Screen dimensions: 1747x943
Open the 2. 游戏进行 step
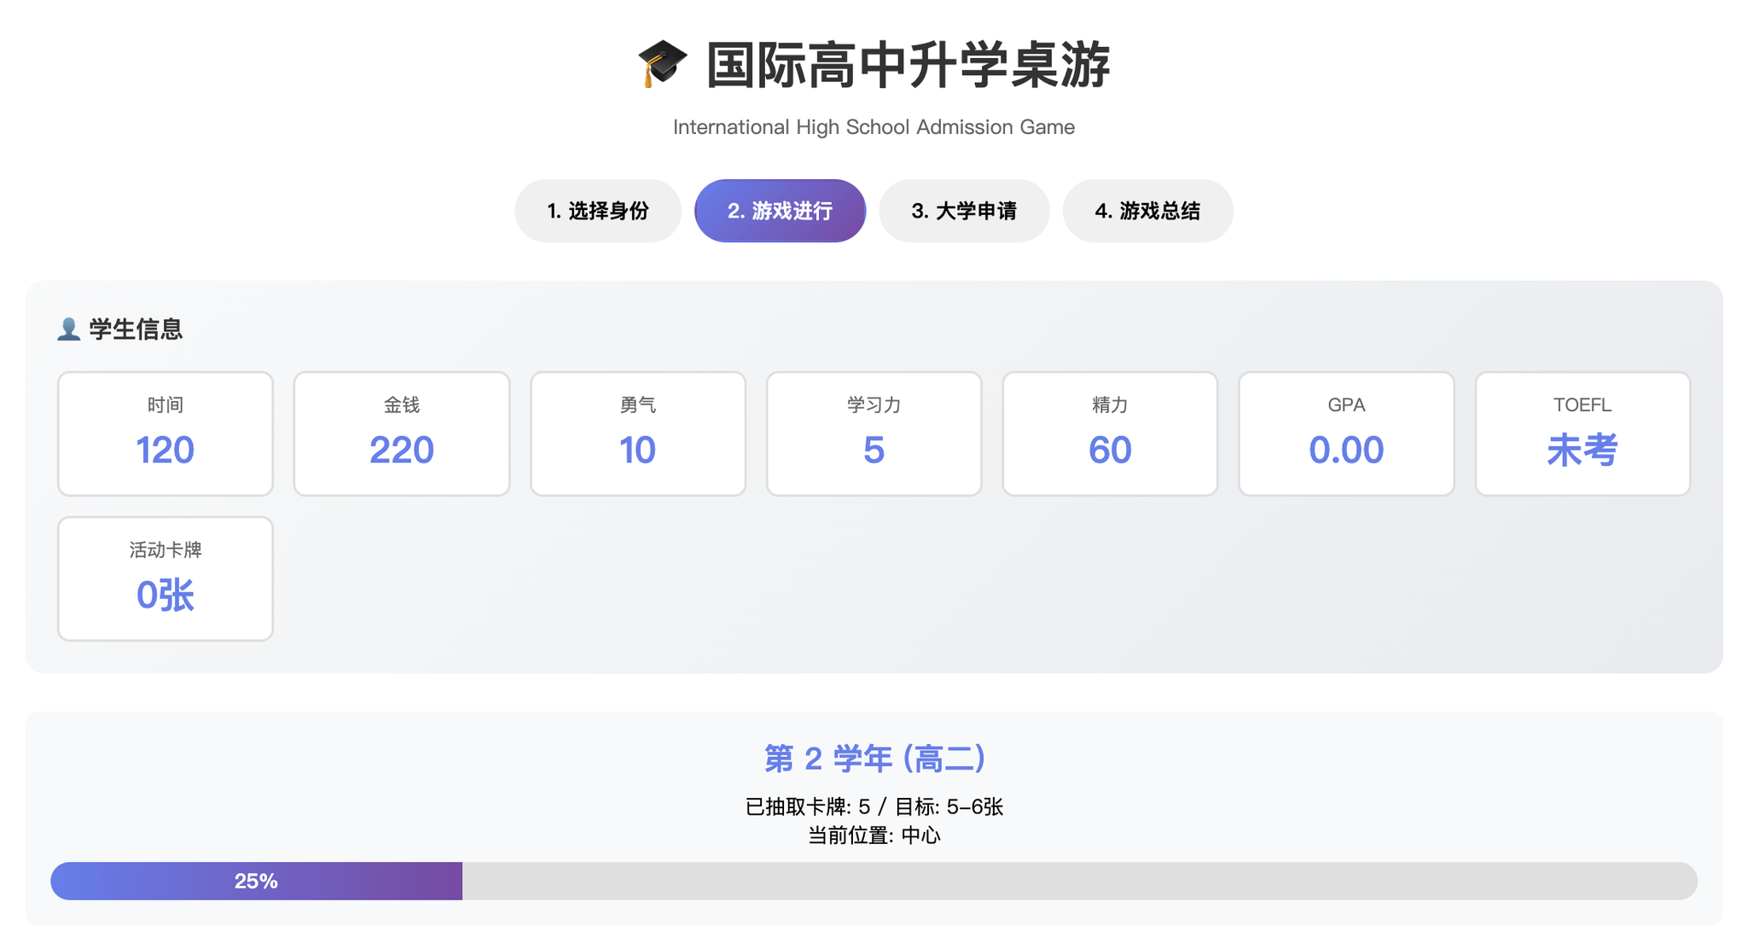click(x=780, y=210)
